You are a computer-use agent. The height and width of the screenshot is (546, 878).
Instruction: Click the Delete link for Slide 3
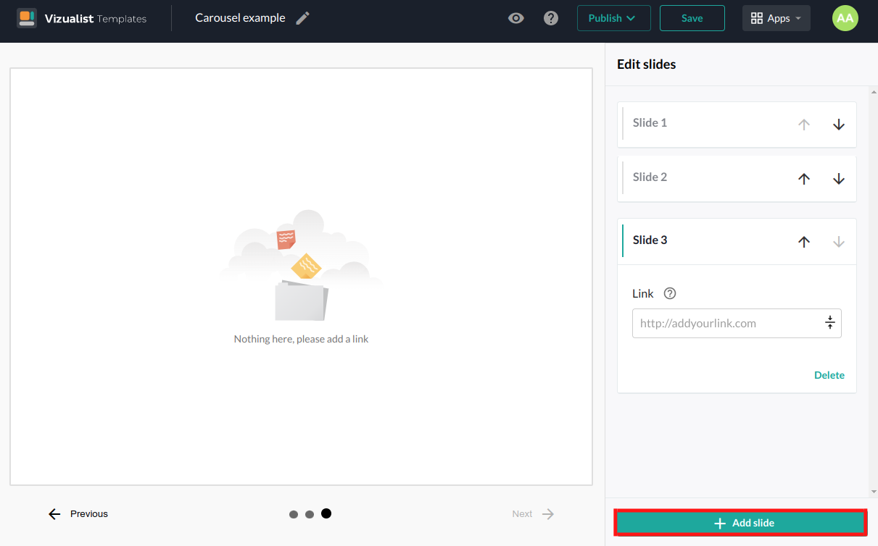click(x=829, y=375)
